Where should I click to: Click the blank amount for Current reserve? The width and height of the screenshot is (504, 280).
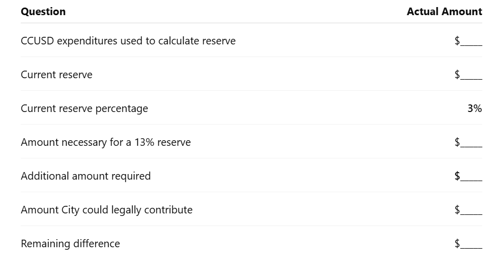tap(468, 75)
